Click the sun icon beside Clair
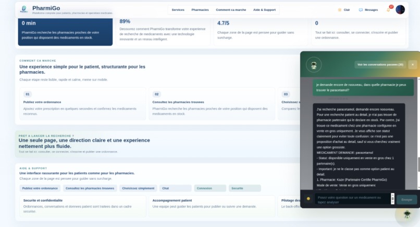This screenshot has width=420, height=227. point(340,10)
